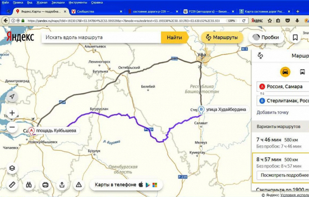Zoom out with the minus button
Image resolution: width=309 pixels, height=197 pixels.
[12, 127]
